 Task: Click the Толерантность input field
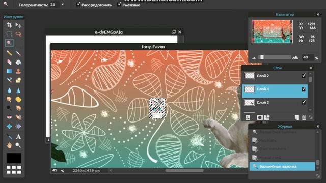55,5
